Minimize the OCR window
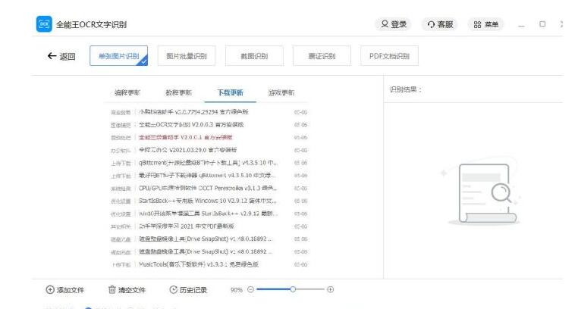The height and width of the screenshot is (309, 578). pyautogui.click(x=521, y=25)
